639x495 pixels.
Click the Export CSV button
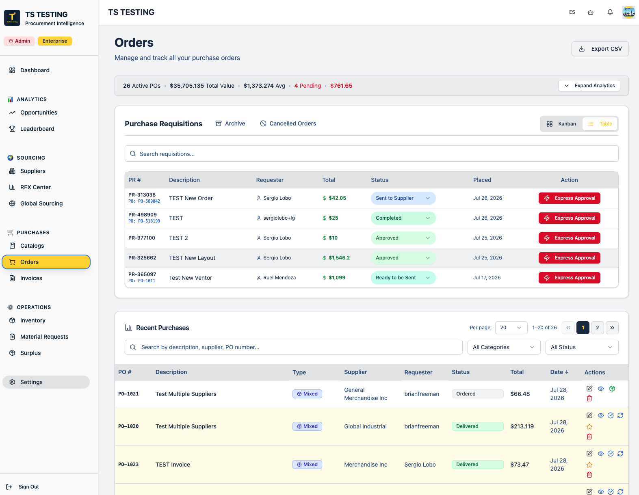[x=600, y=49]
